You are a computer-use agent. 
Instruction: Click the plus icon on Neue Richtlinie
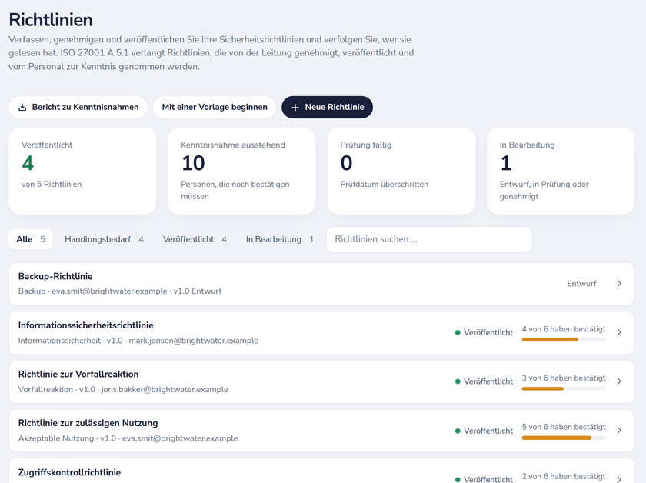[x=295, y=108]
